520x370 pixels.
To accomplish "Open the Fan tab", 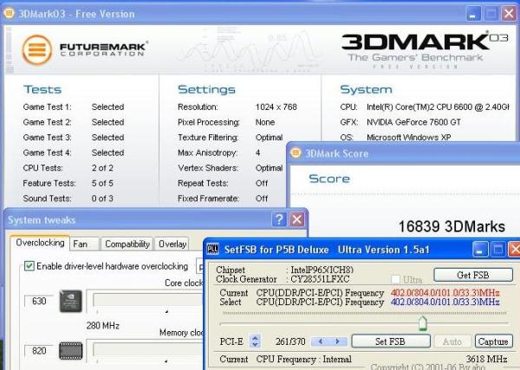I will pos(84,244).
